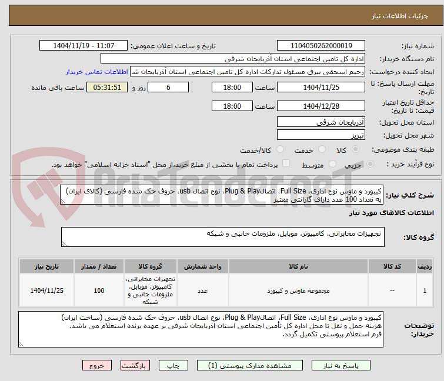Screen dimensions: 444x381
Task: Click the 'ساعت باقی مانده' label
Action: (x=58, y=88)
